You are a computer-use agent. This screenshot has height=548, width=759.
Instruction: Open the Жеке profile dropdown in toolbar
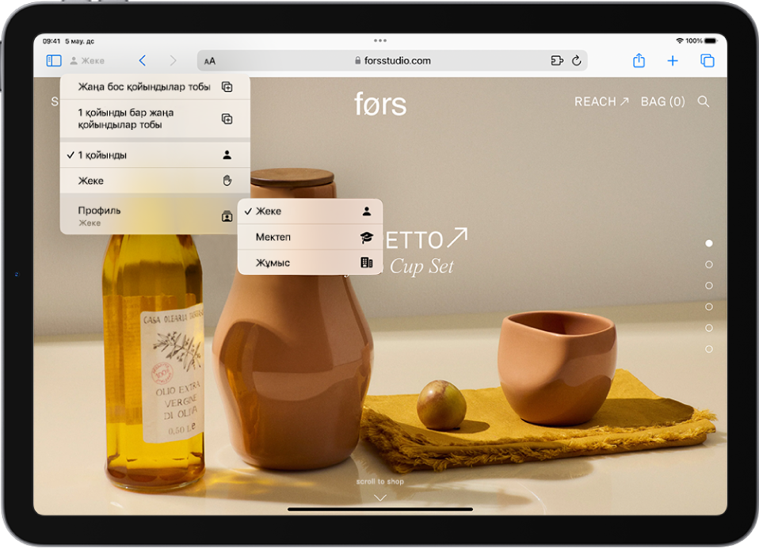coord(87,61)
